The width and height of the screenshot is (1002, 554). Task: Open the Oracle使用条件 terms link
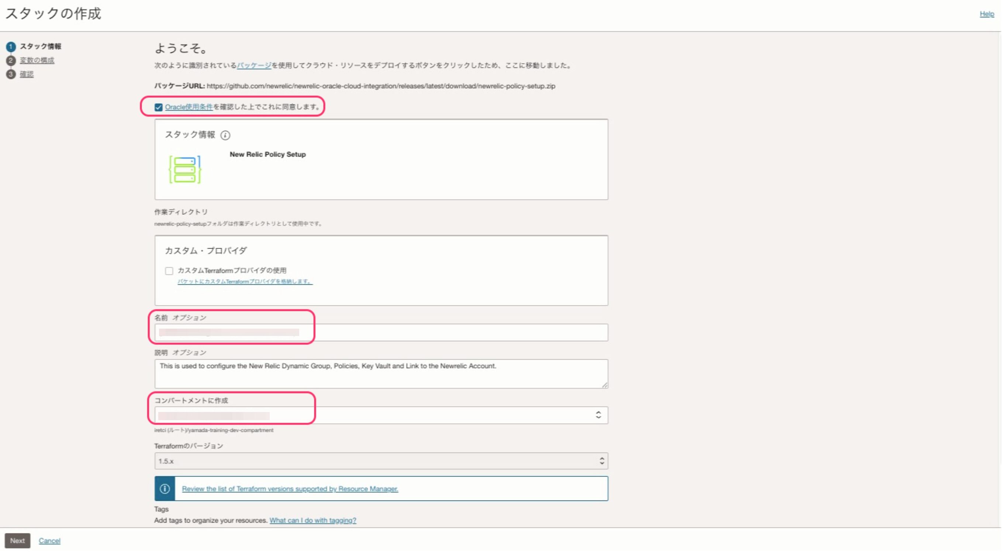click(189, 107)
